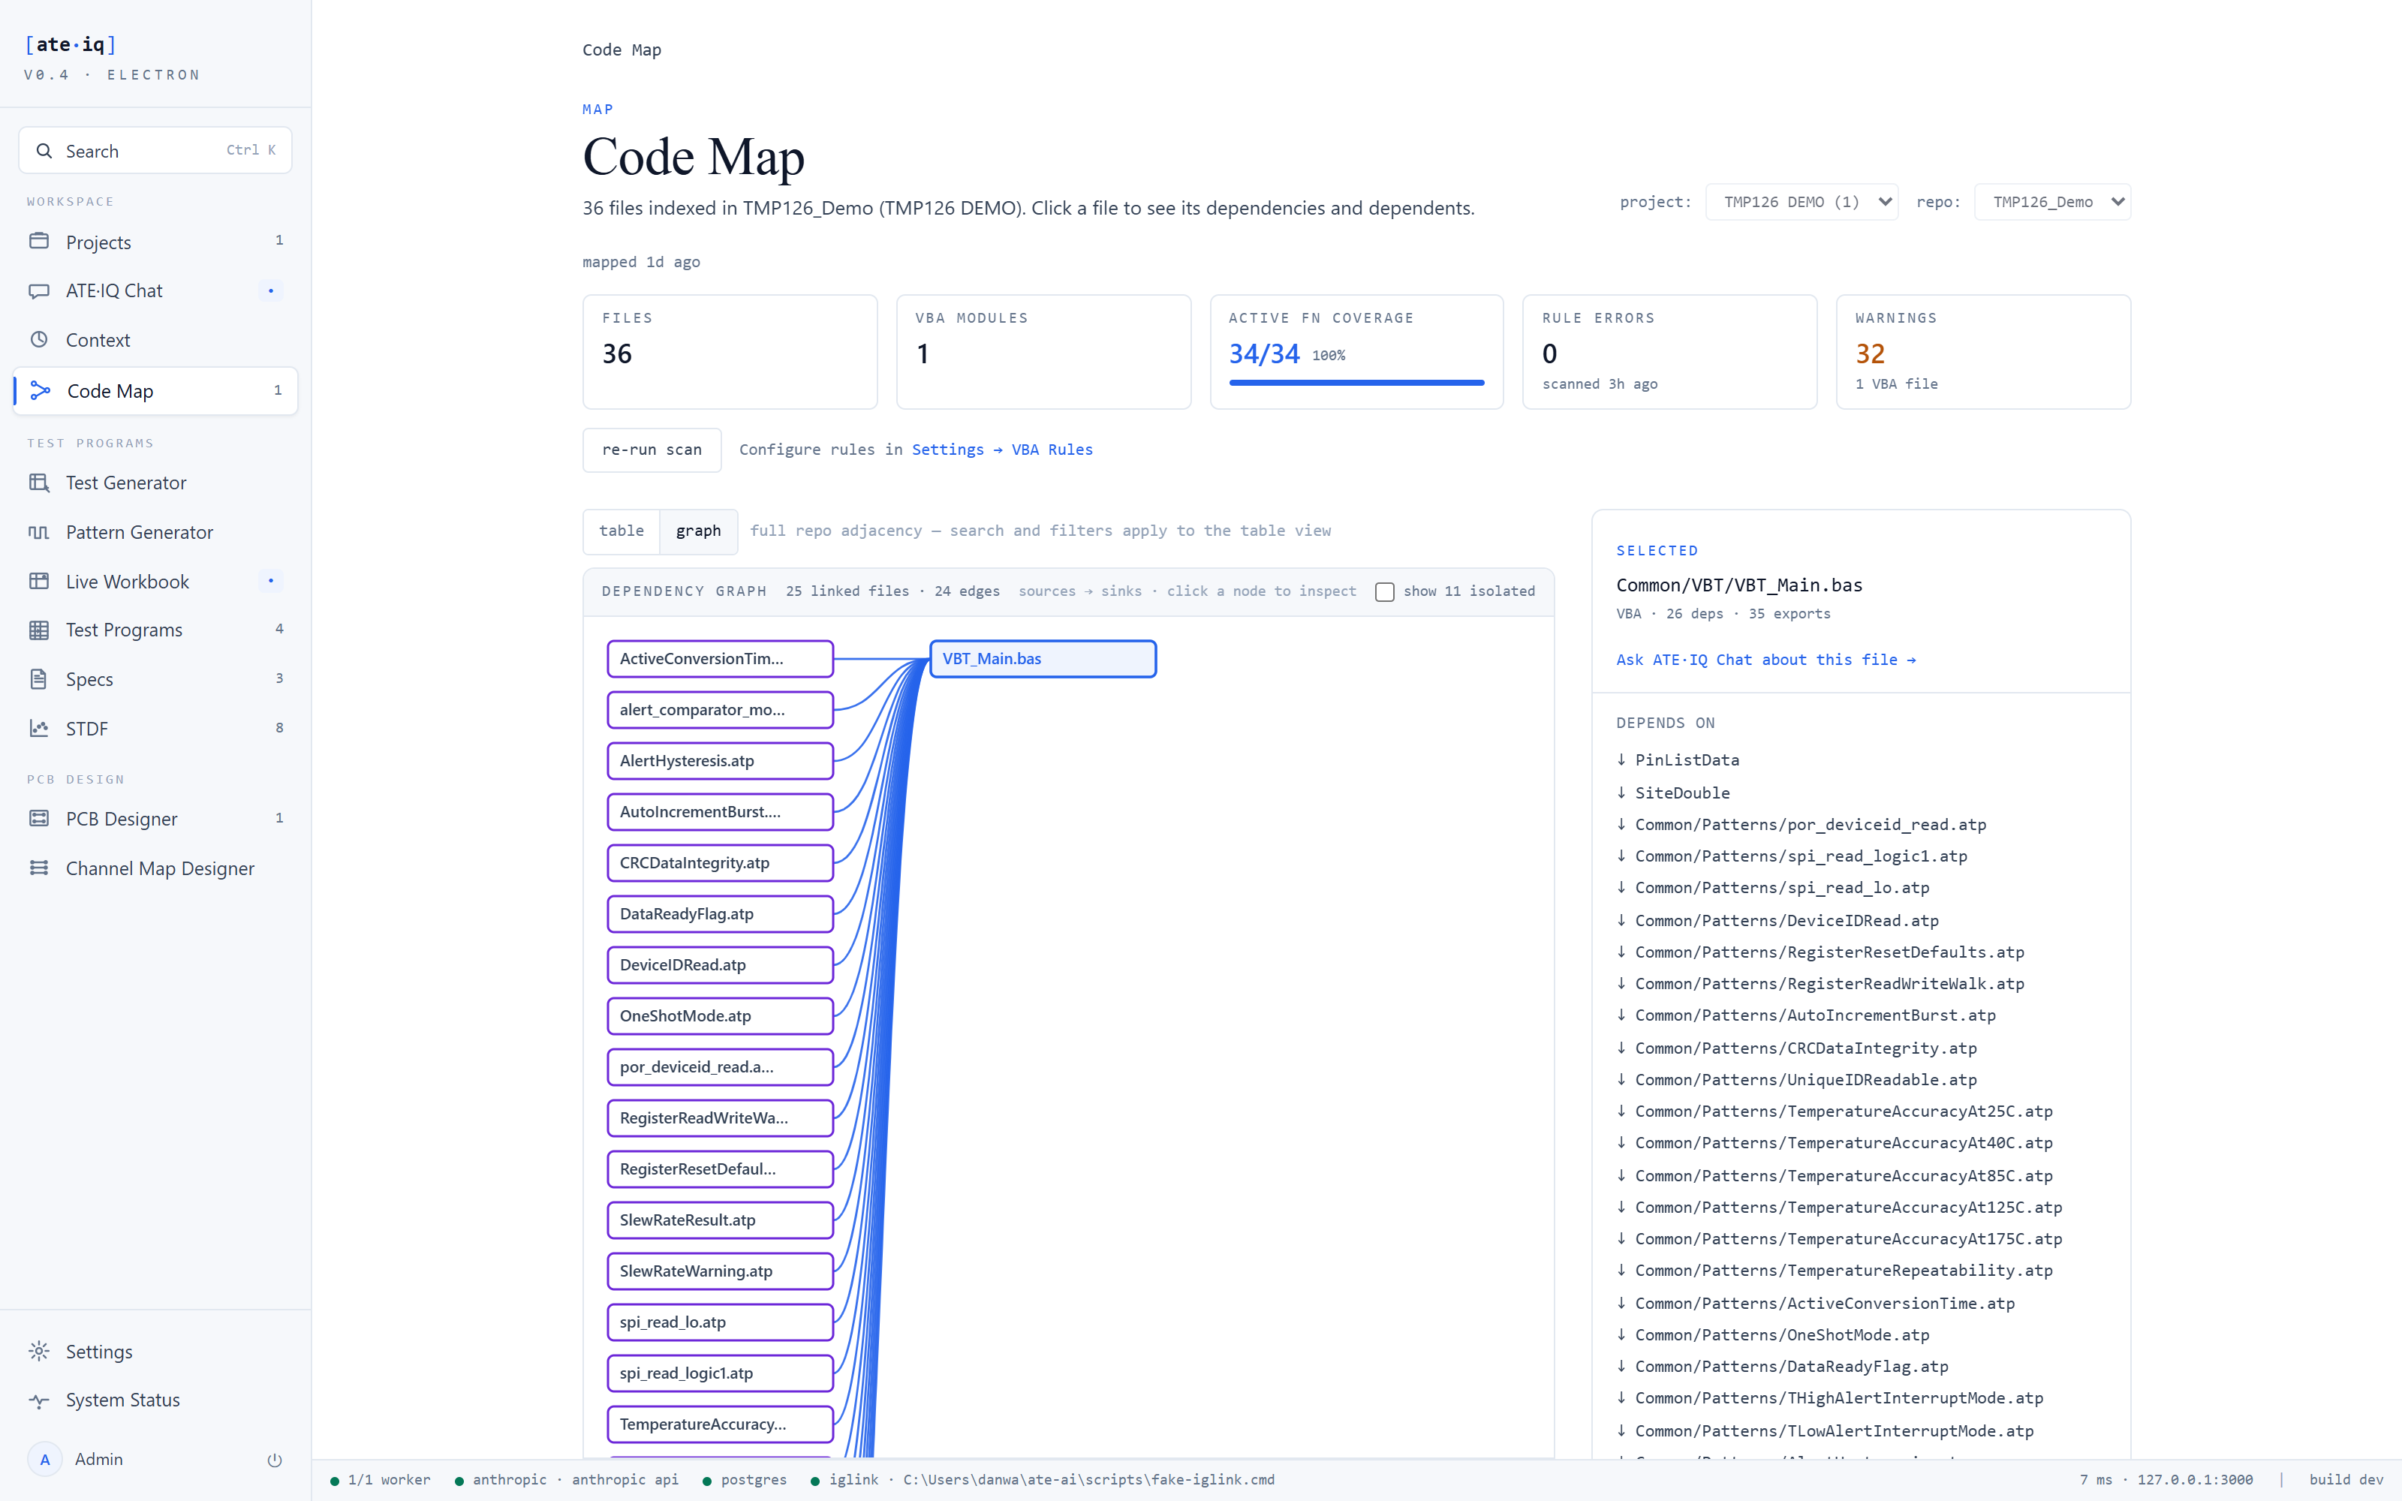The width and height of the screenshot is (2402, 1501).
Task: Select the AutoIncrementBurst... graph node
Action: click(x=721, y=812)
